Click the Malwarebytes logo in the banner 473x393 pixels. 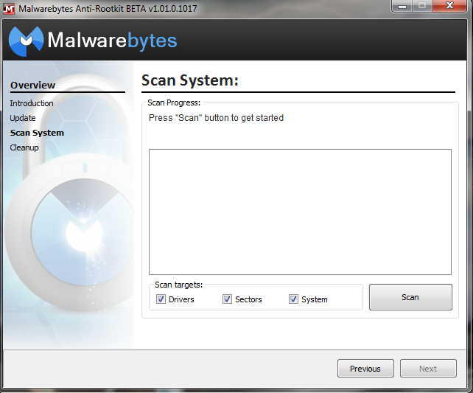click(x=93, y=41)
